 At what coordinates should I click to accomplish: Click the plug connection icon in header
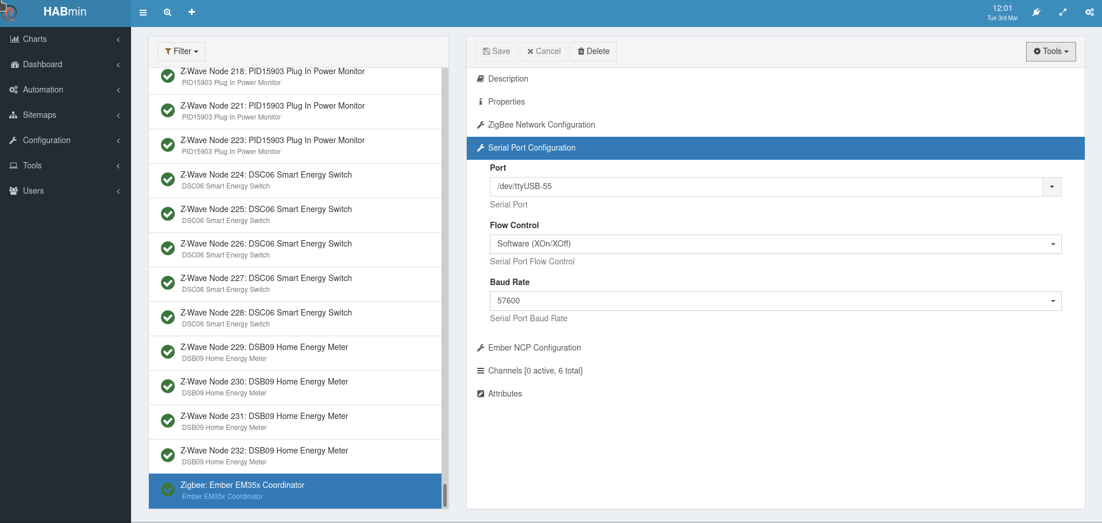1036,13
